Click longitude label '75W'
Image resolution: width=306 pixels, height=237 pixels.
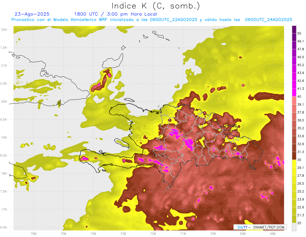pyautogui.click(x=63, y=234)
